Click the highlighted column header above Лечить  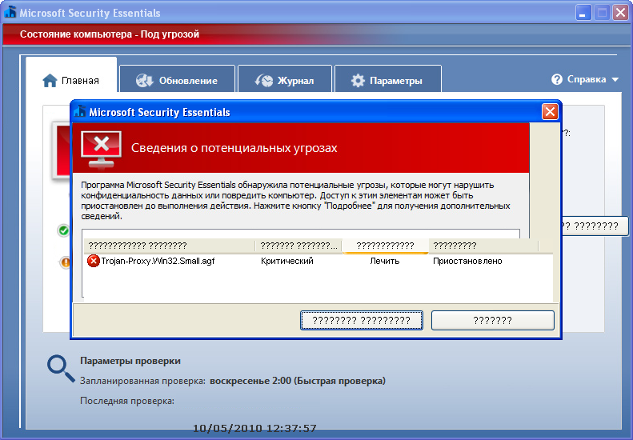pyautogui.click(x=385, y=246)
